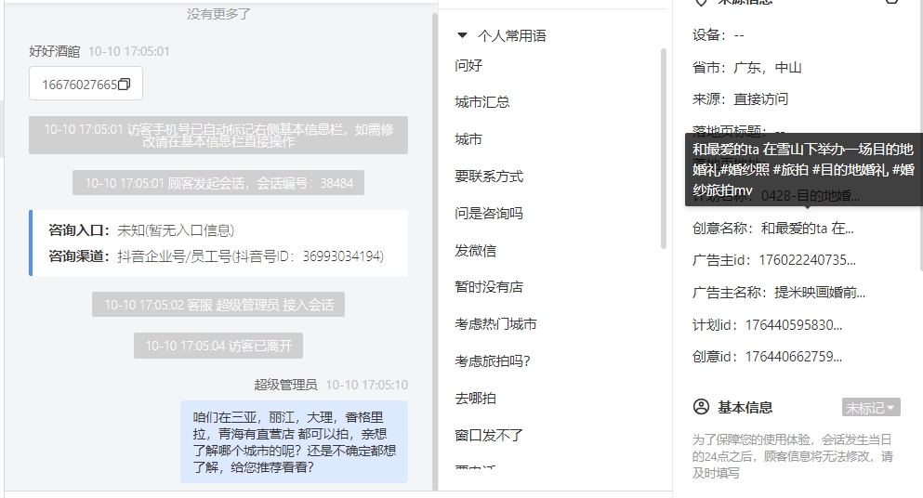Click the 客服 超级管理员 接入会话 notice
The height and width of the screenshot is (498, 923).
pos(218,305)
